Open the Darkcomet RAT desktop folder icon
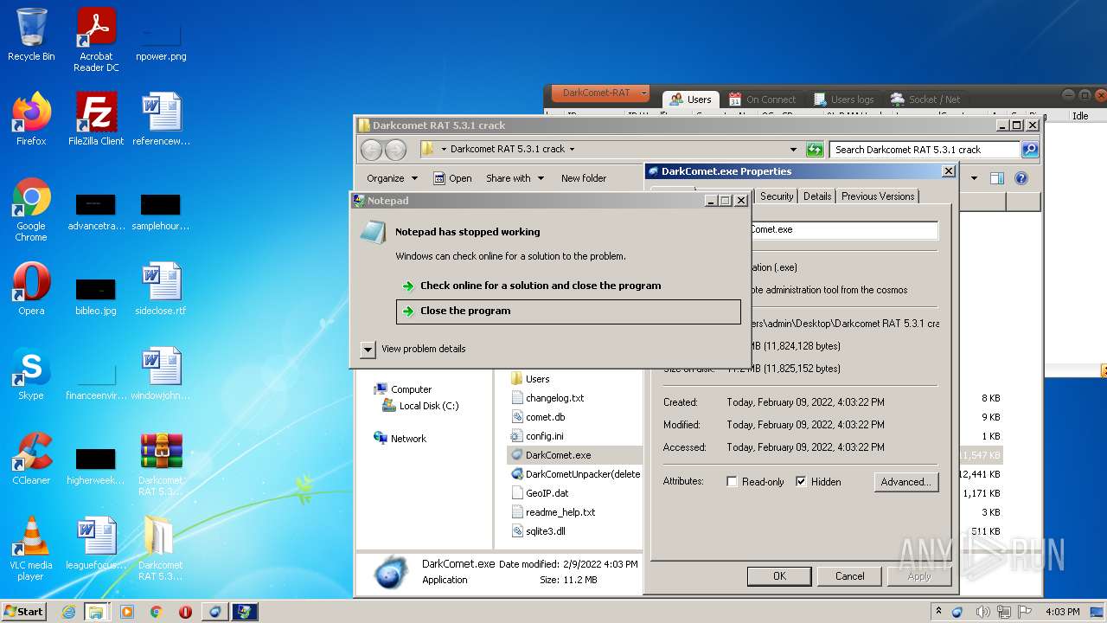Image resolution: width=1107 pixels, height=623 pixels. 161,549
